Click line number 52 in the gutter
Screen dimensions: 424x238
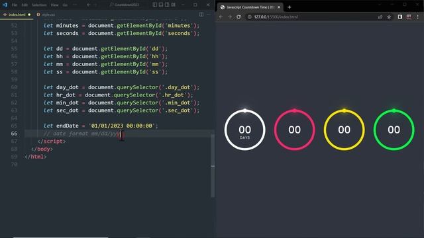[14, 26]
